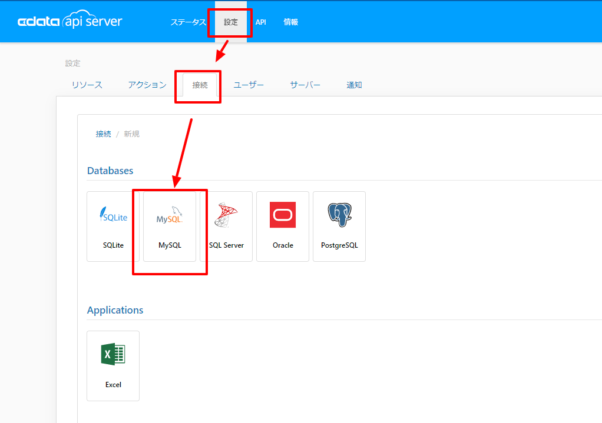Open the 情報 menu item
The height and width of the screenshot is (423, 602).
point(290,22)
